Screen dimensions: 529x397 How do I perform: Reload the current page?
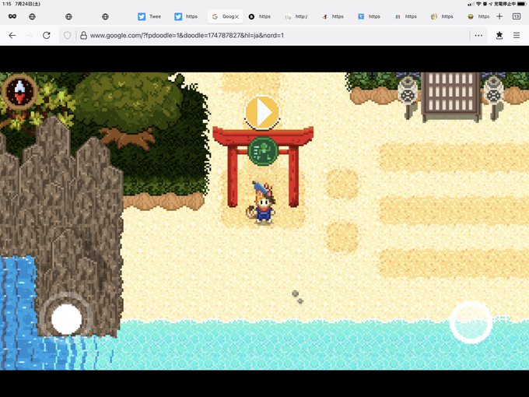click(47, 35)
